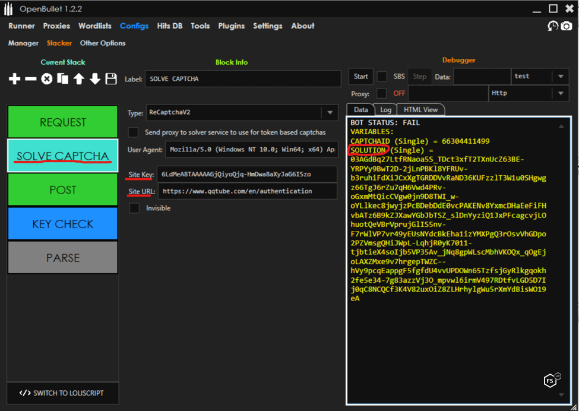Click the plus icon to add a block
The height and width of the screenshot is (411, 579).
click(x=15, y=79)
